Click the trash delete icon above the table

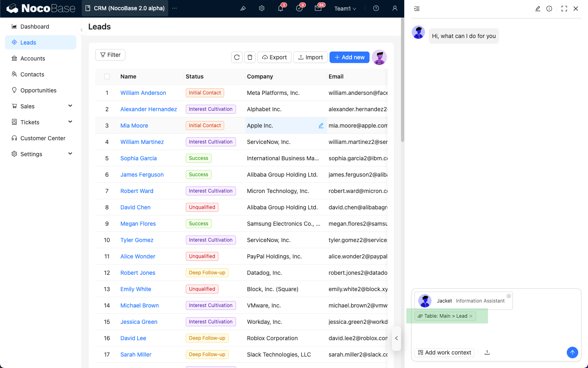click(x=250, y=57)
